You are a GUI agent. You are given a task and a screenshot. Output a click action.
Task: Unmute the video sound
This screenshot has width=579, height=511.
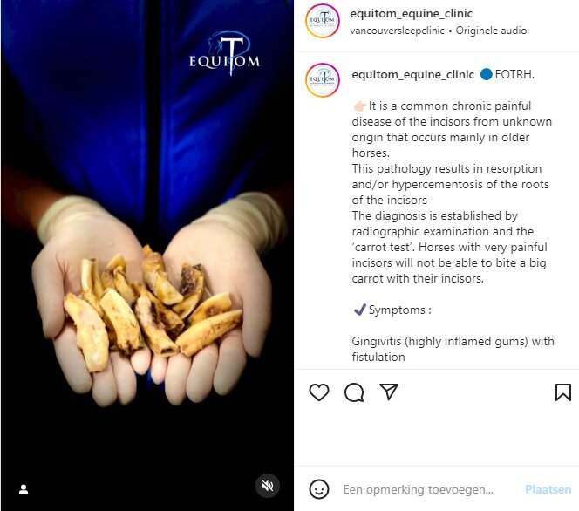coord(268,486)
